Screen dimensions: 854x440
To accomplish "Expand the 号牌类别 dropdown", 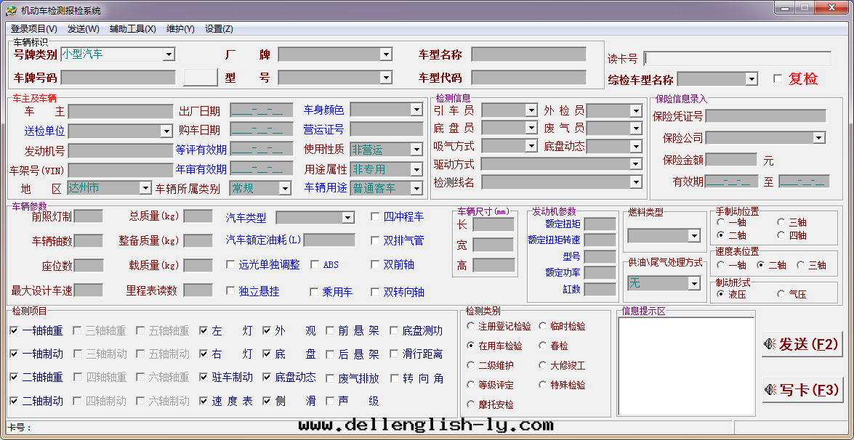I will point(169,54).
